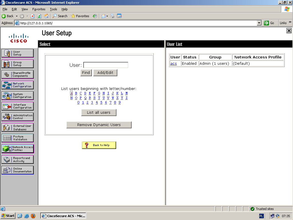Open Shared Profile Components section
The height and width of the screenshot is (220, 293).
click(17, 74)
